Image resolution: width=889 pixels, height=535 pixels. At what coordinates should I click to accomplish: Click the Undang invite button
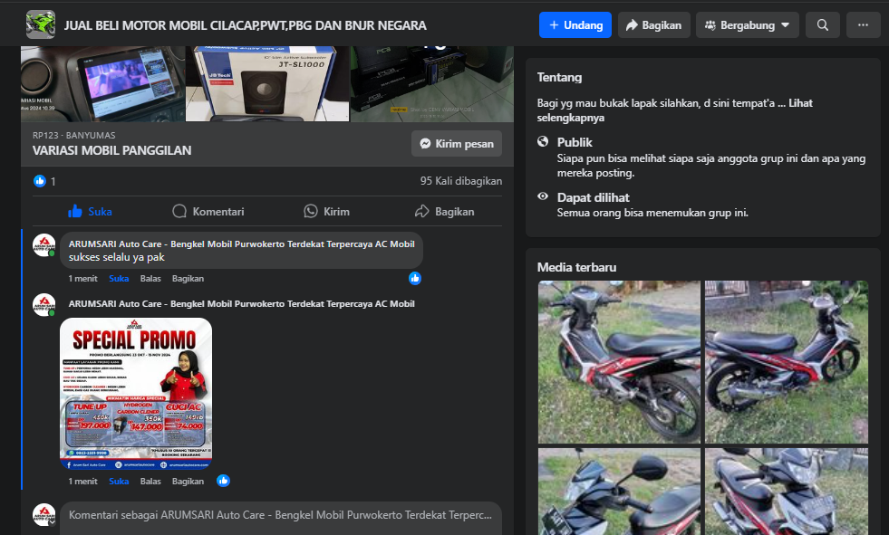(575, 25)
